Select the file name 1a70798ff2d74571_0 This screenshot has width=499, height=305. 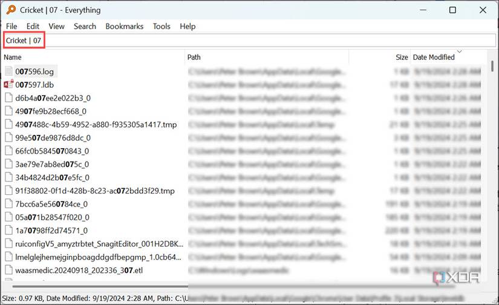[x=51, y=231]
